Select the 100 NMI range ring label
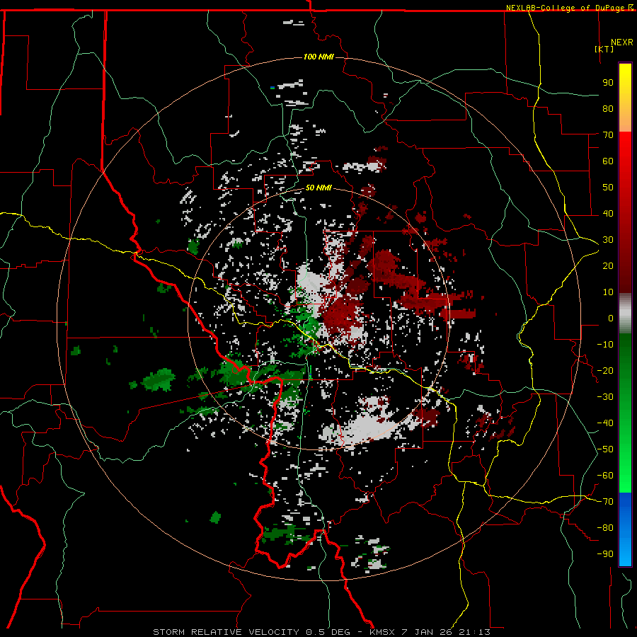637x637 pixels. point(318,57)
